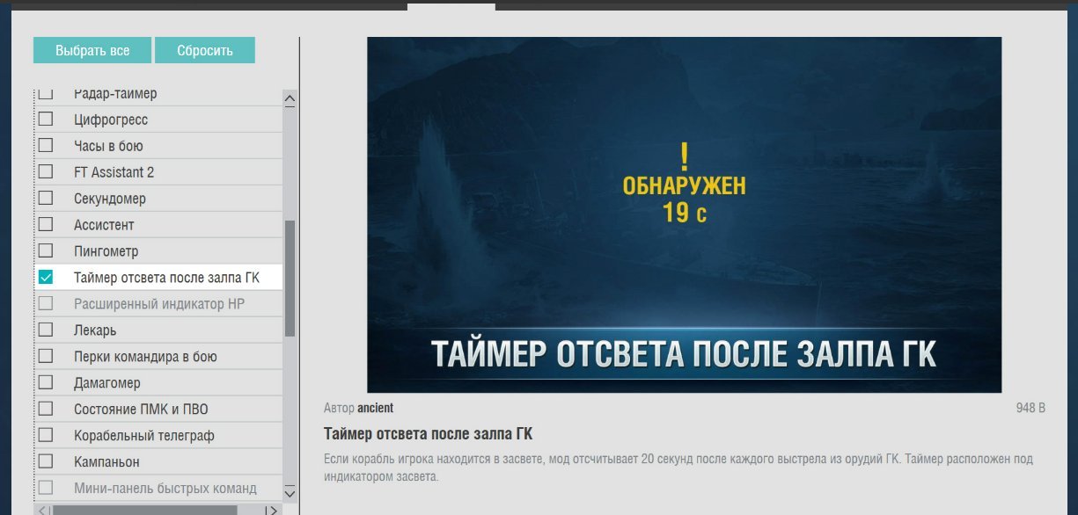
Task: Enable 'Перки командира в бою' checkbox
Action: 46,357
